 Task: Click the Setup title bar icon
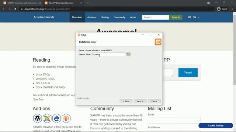pos(79,35)
